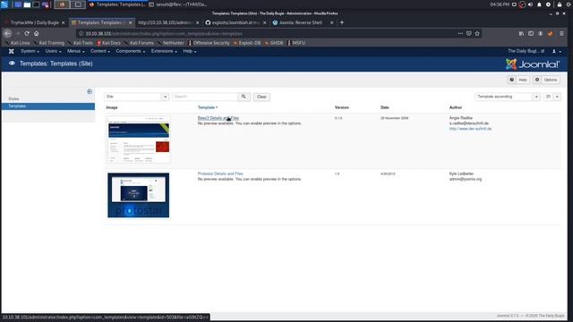573x322 pixels.
Task: Open the notifications bell icon in system tray
Action: coord(539,4)
